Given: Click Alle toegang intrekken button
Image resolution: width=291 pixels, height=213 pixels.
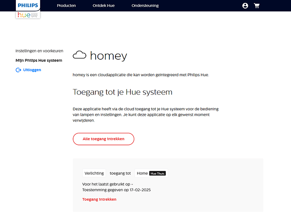Looking at the screenshot, I should click(103, 139).
